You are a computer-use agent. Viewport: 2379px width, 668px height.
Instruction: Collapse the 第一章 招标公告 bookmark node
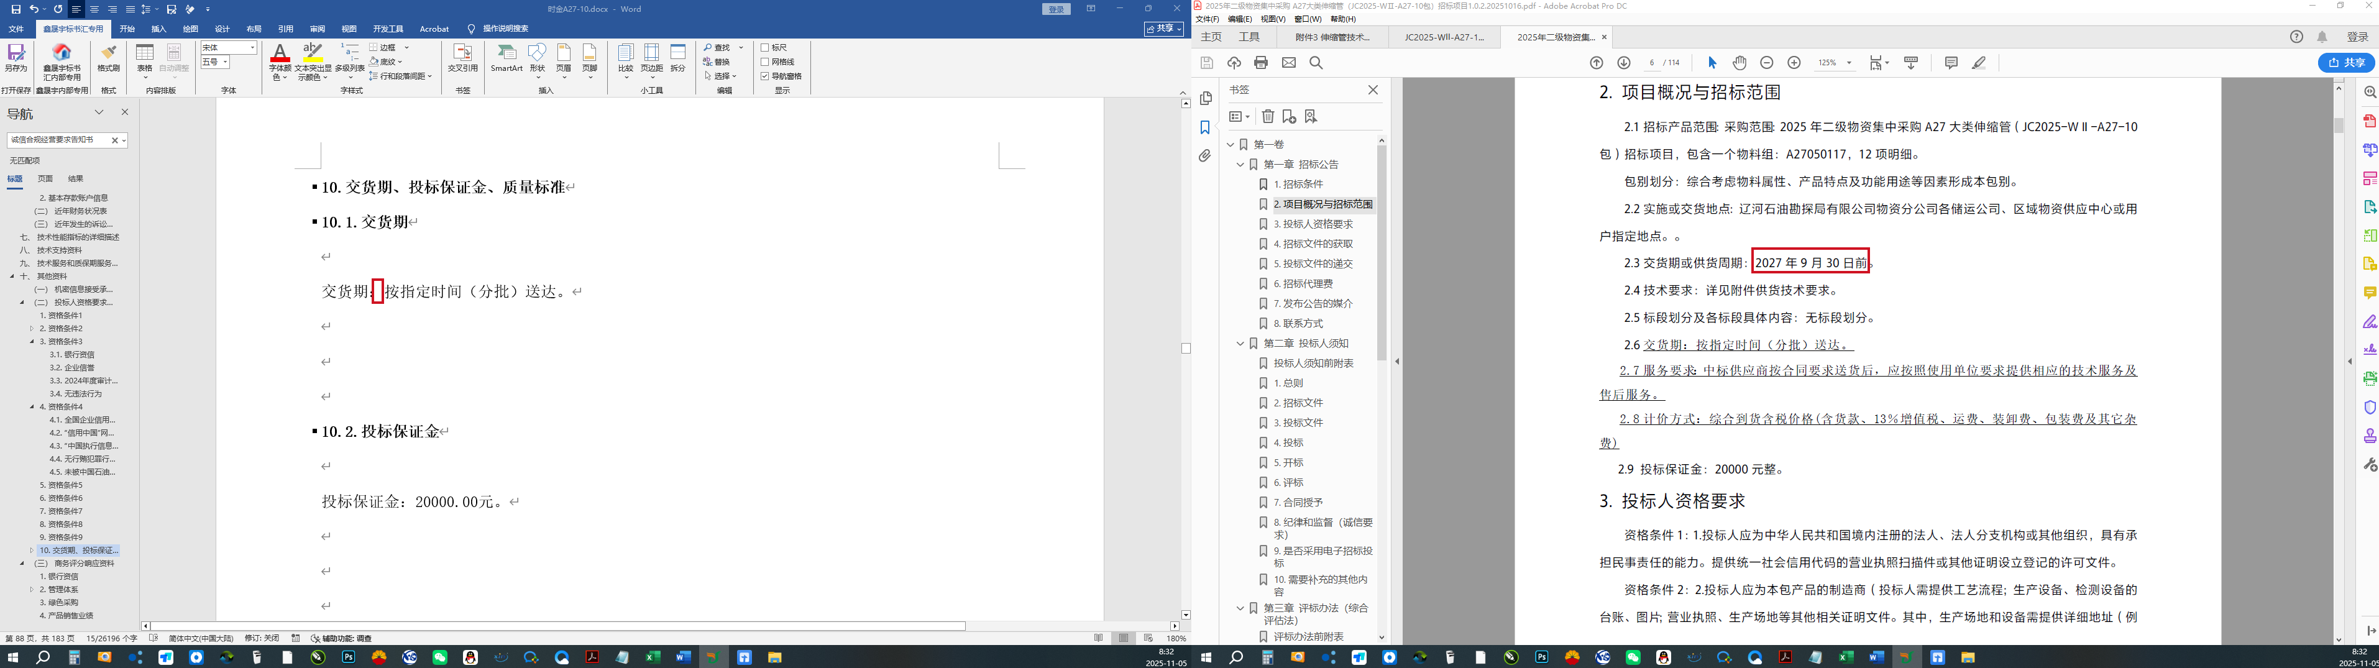[x=1240, y=165]
